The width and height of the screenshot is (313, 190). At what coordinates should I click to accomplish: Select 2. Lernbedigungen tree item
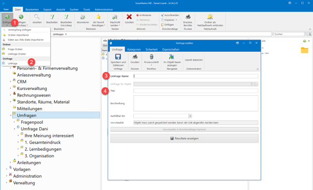click(43, 149)
